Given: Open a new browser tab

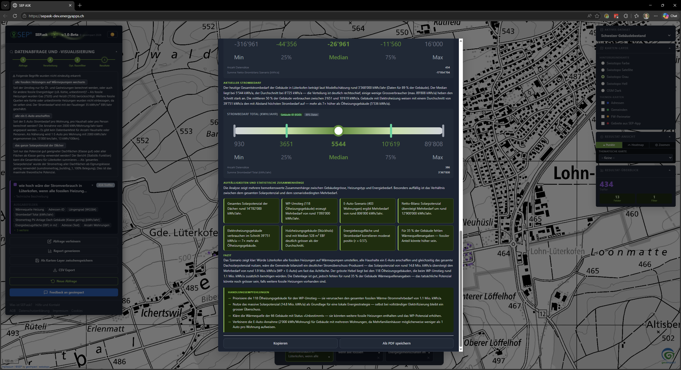Looking at the screenshot, I should [80, 5].
